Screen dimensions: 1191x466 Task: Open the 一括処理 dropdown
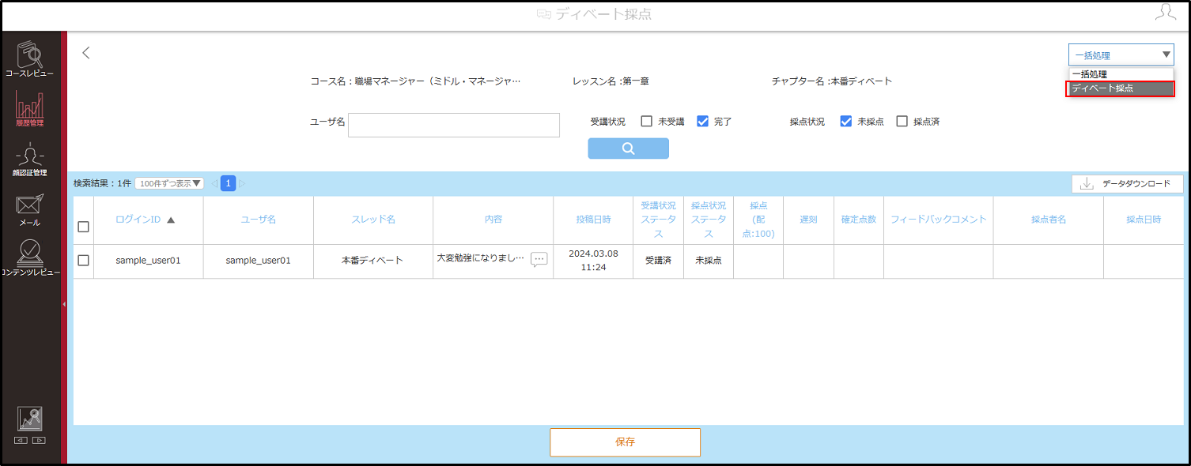tap(1121, 54)
